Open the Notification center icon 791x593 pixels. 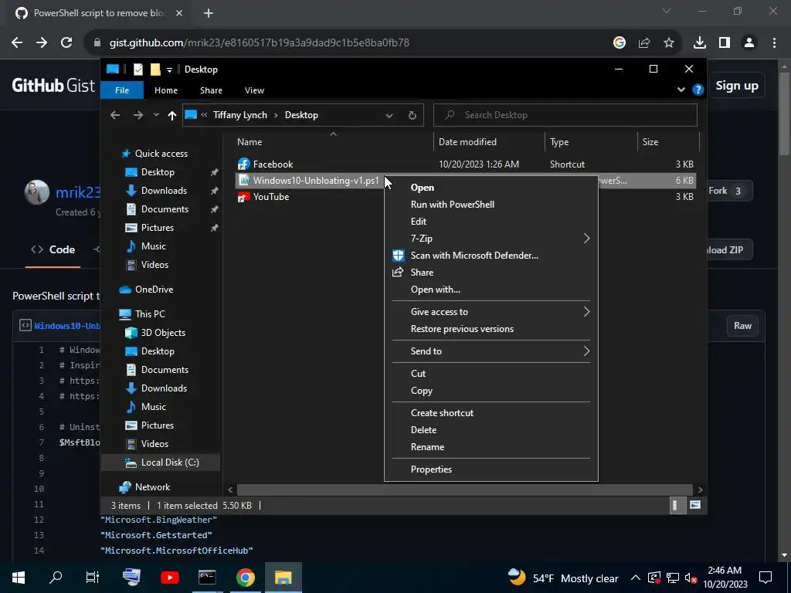point(766,578)
